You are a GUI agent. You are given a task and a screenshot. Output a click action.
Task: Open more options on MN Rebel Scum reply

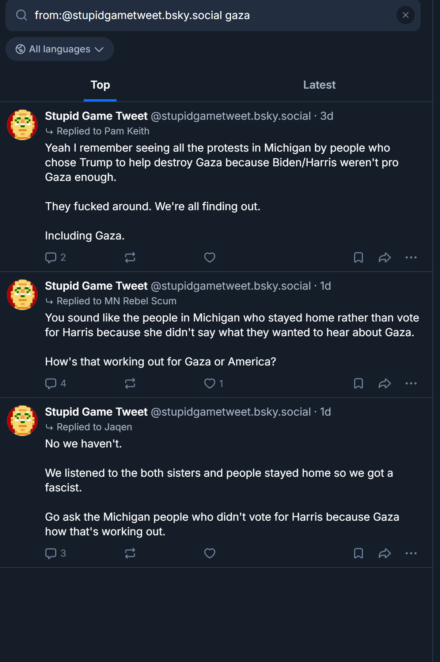click(411, 383)
